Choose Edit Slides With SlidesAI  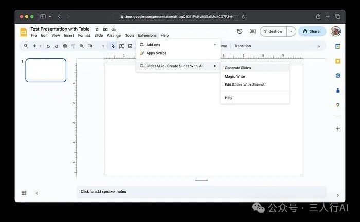(x=255, y=85)
